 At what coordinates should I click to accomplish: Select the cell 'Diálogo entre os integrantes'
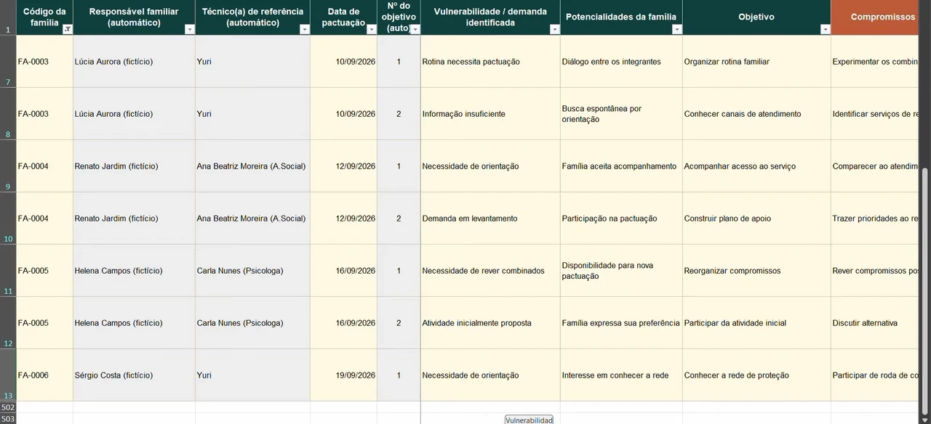tap(621, 62)
